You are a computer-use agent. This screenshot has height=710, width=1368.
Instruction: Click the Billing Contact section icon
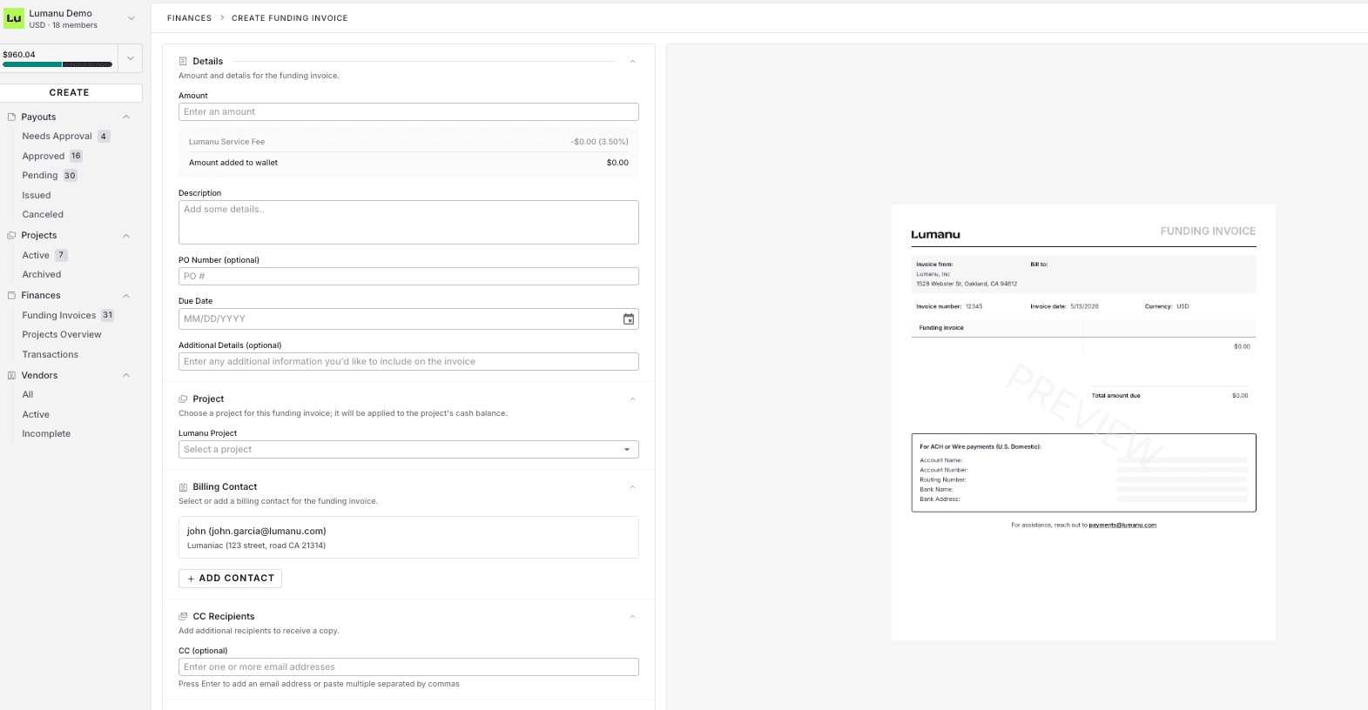point(183,487)
